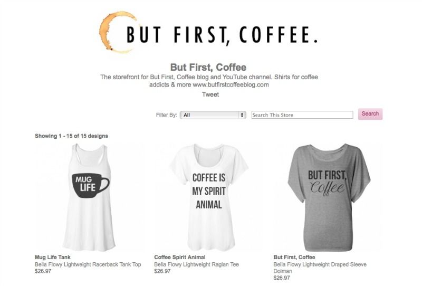Screen dimensions: 422x286
Task: Click the Bella Flowy Lightweight Draped Sleeve Dolman text
Action: point(320,268)
